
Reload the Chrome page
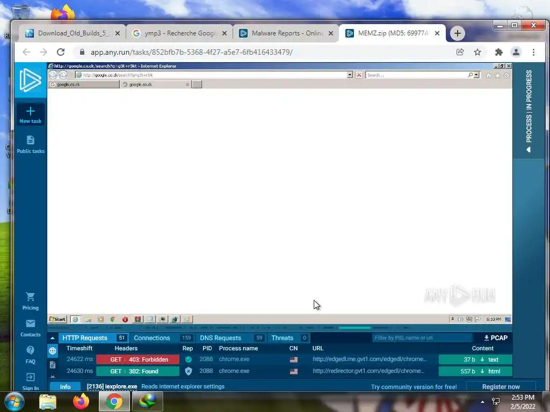point(61,52)
